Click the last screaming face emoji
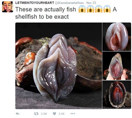 107,9
